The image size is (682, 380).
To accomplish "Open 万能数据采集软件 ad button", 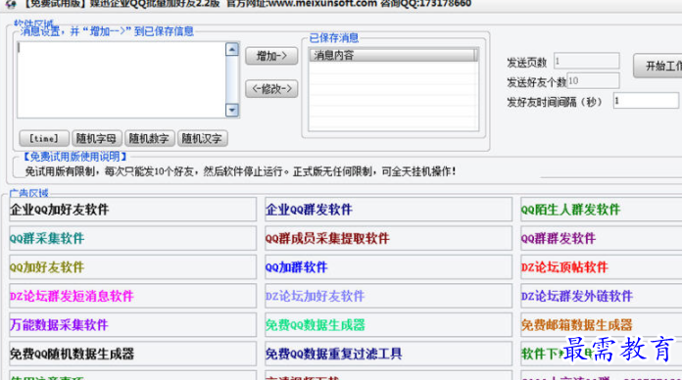I will tap(132, 325).
